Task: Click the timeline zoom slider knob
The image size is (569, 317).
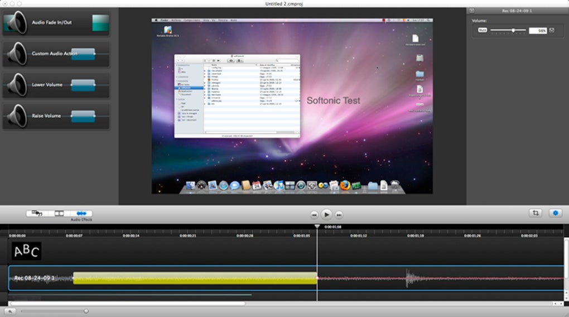Action: click(86, 311)
